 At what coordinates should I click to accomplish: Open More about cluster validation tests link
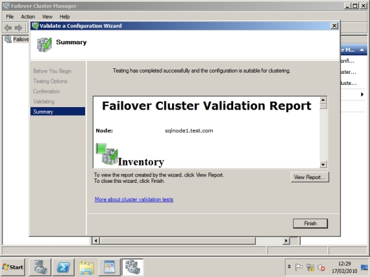pyautogui.click(x=134, y=199)
